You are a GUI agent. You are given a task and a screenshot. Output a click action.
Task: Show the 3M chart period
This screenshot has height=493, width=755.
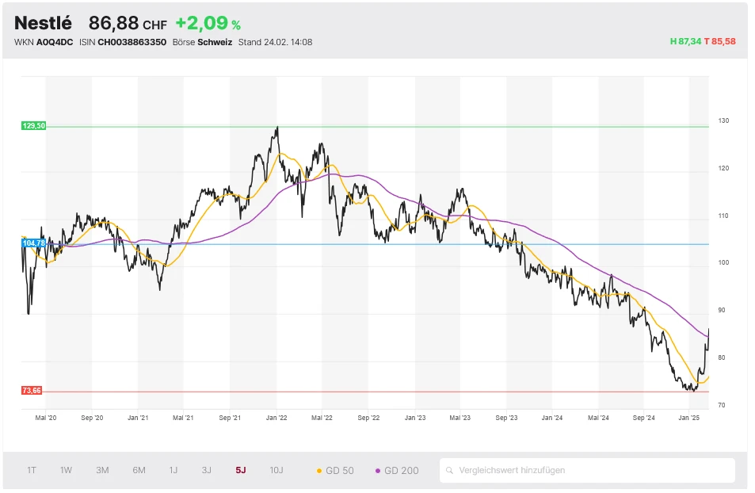[x=102, y=470]
